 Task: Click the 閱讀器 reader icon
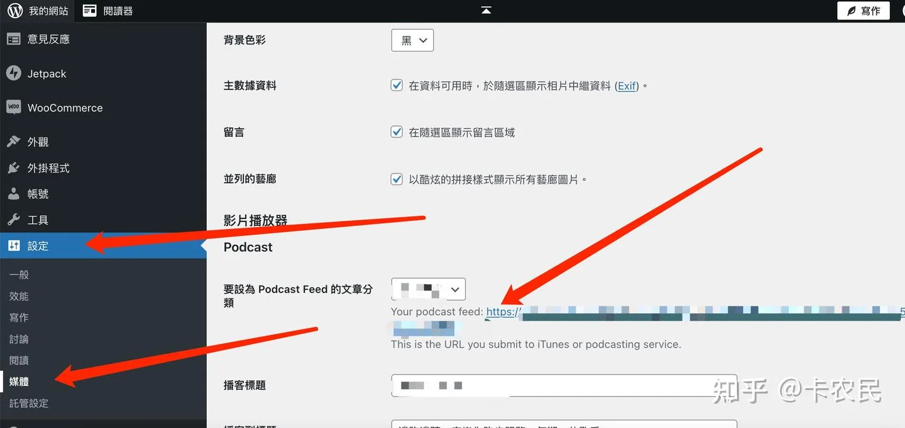click(90, 11)
